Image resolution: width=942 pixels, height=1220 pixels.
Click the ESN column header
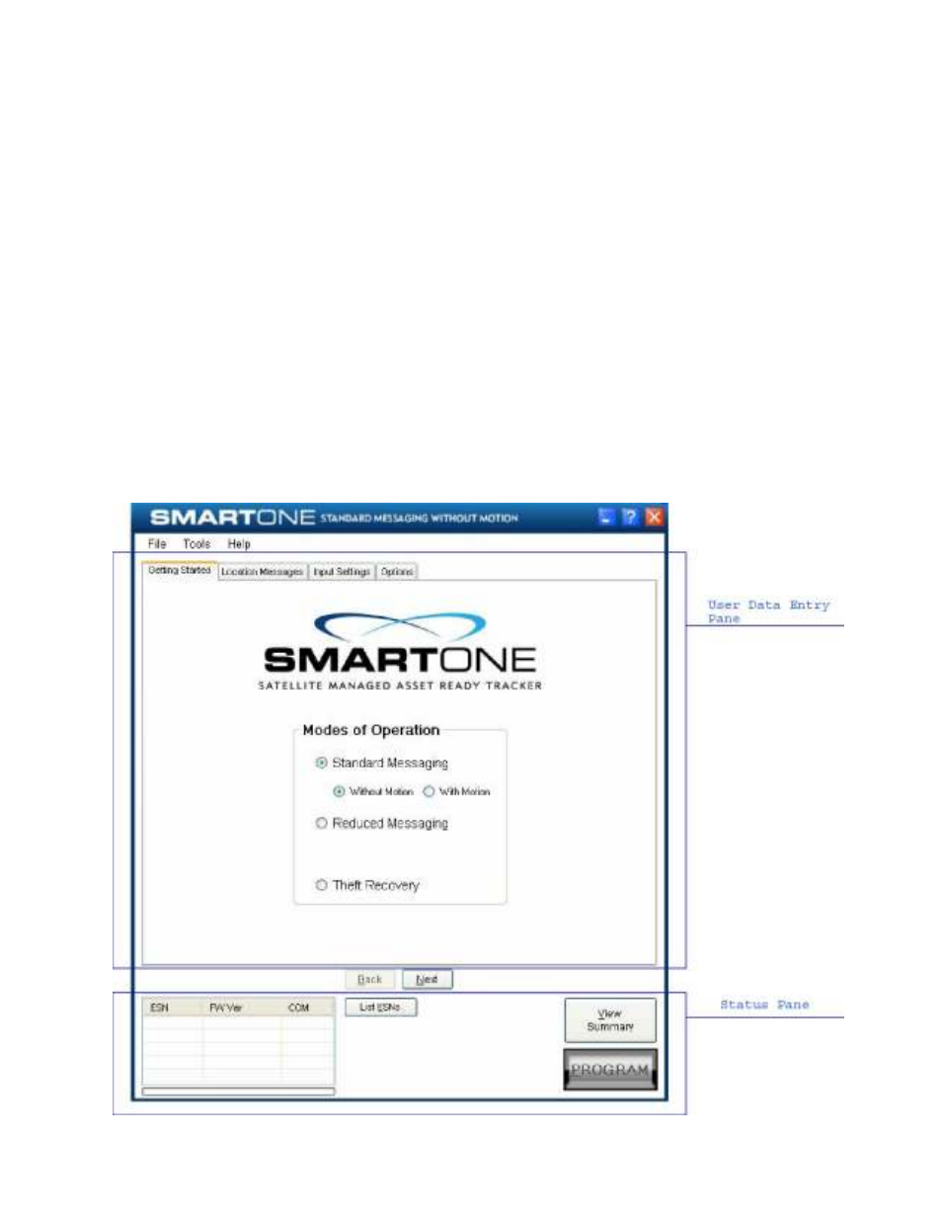click(173, 1008)
